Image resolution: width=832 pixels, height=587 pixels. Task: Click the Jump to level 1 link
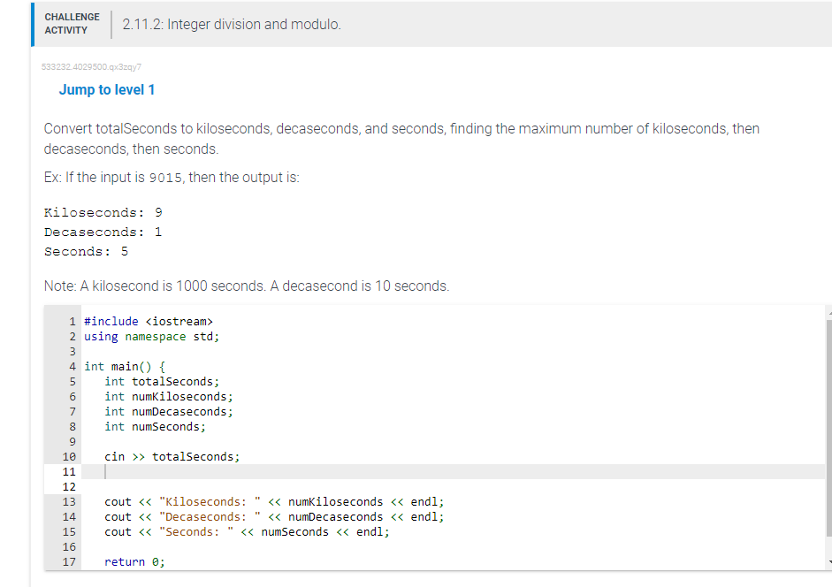pyautogui.click(x=107, y=89)
